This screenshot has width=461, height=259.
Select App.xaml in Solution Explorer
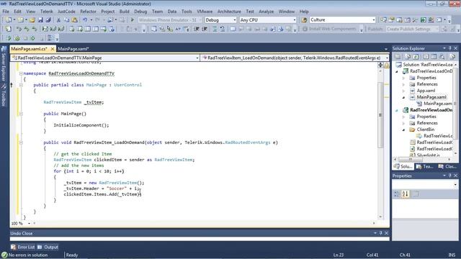pos(426,91)
